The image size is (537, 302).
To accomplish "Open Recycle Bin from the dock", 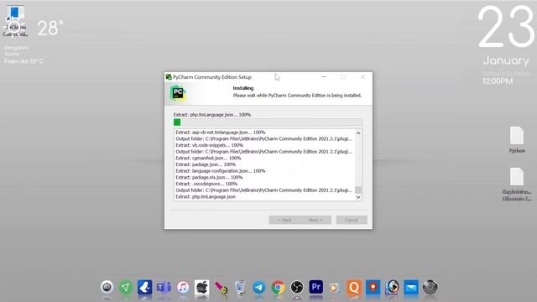I will (x=240, y=287).
